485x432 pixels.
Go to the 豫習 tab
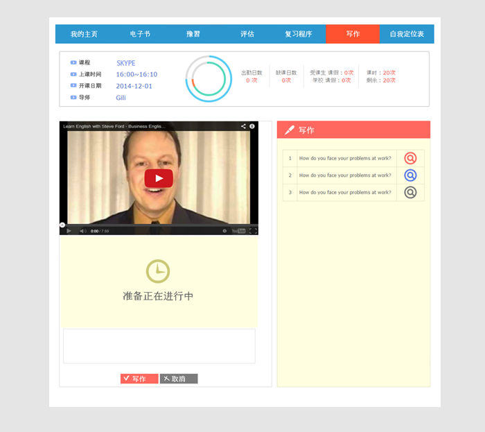193,34
